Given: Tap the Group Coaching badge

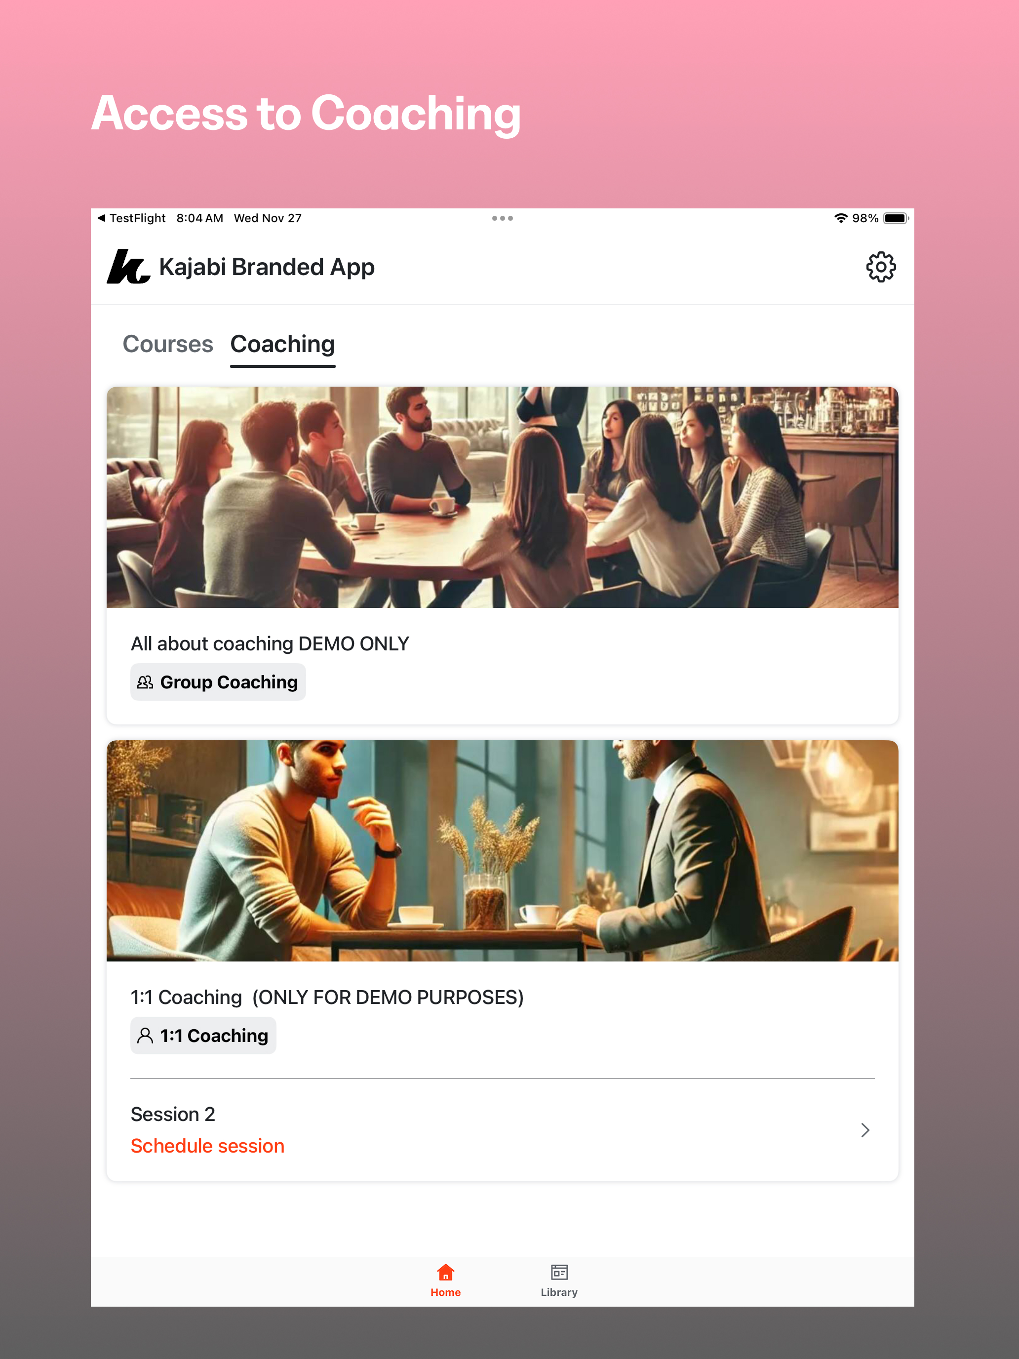Looking at the screenshot, I should point(218,682).
